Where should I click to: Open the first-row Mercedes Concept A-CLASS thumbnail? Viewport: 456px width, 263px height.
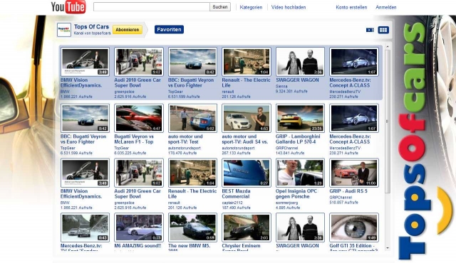coord(354,62)
